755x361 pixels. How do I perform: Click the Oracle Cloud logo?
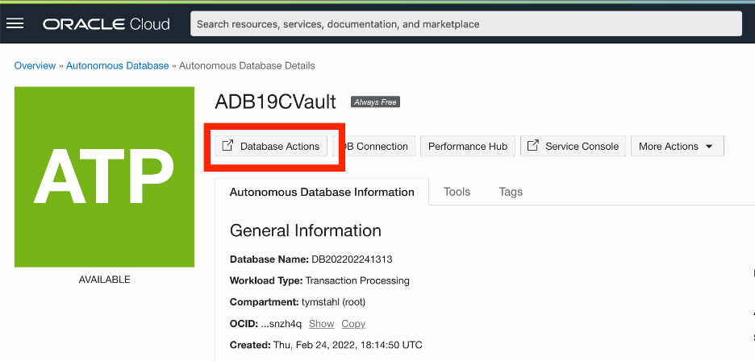click(x=106, y=24)
